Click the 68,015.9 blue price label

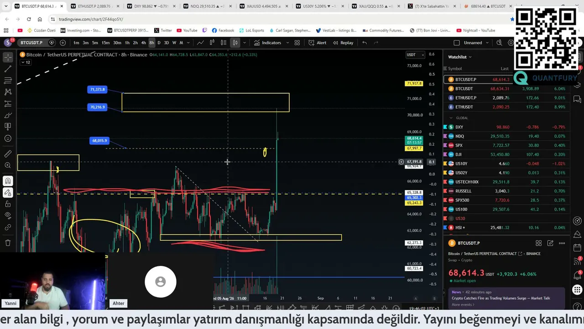(x=99, y=141)
